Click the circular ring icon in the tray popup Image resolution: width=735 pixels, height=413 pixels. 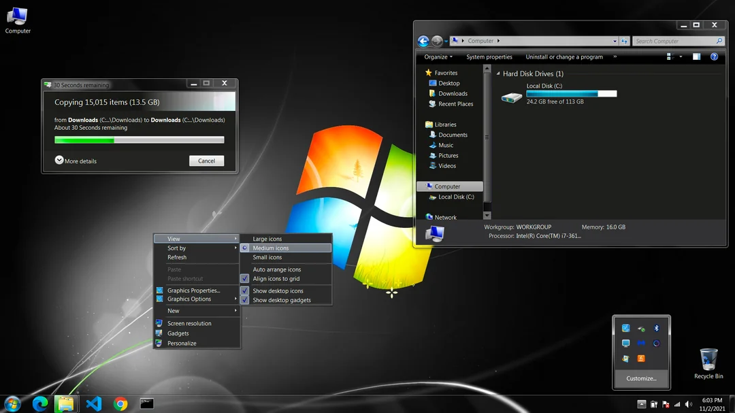[656, 343]
